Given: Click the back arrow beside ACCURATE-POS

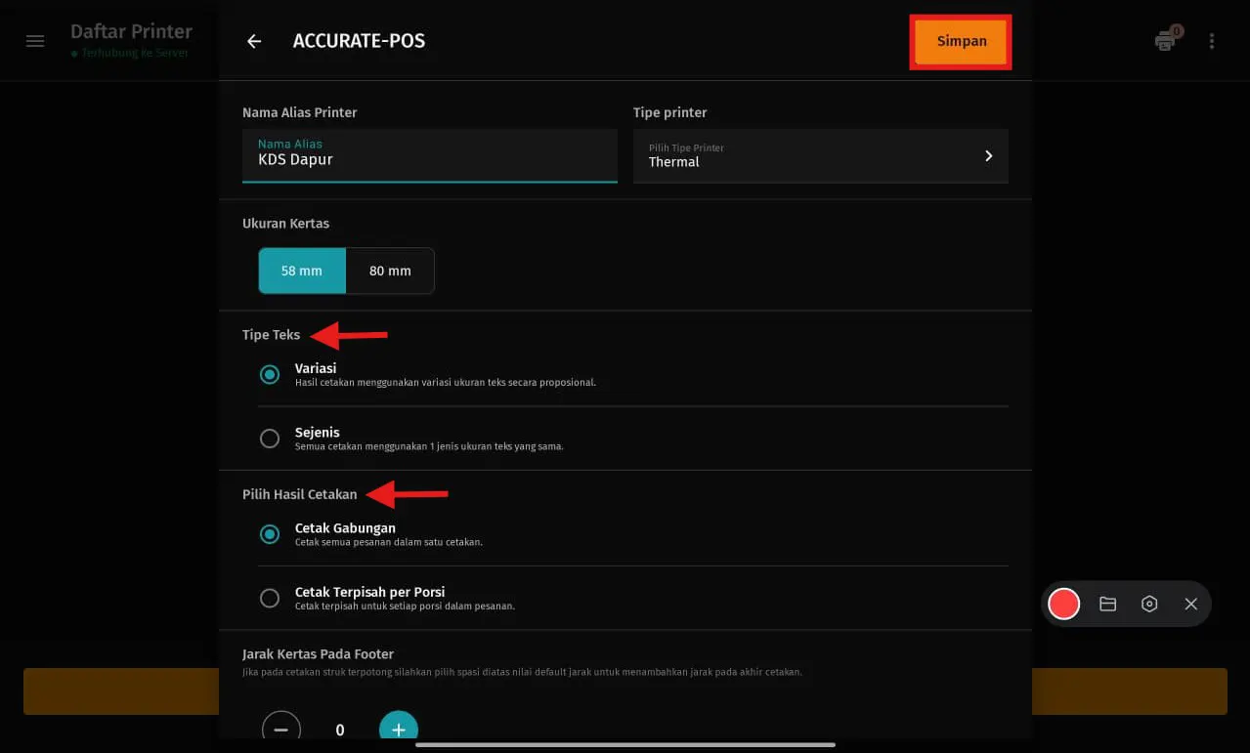Looking at the screenshot, I should coord(254,41).
